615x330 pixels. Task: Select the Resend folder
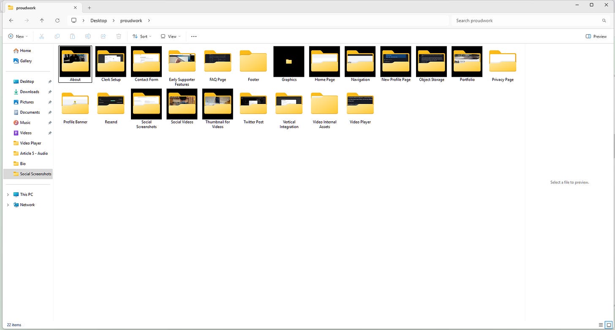click(111, 106)
